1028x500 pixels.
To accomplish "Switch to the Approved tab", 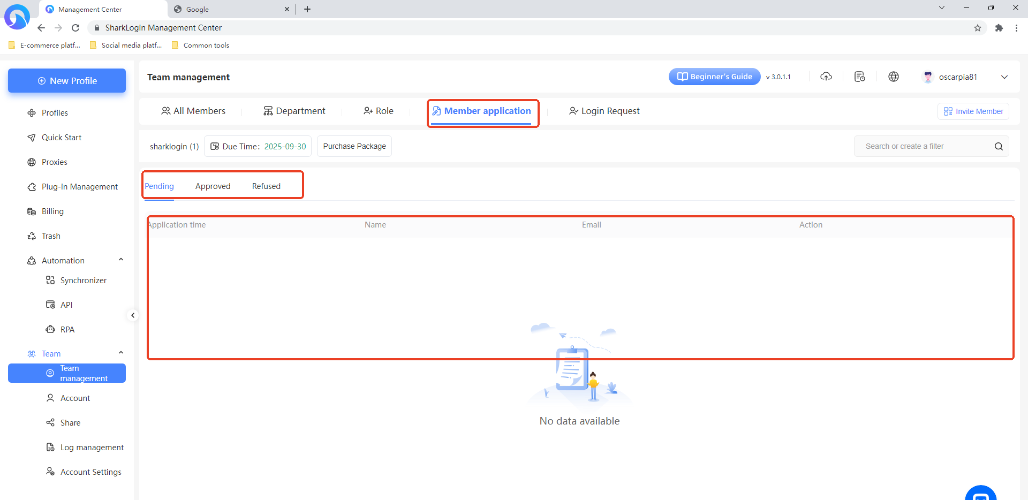I will coord(213,186).
